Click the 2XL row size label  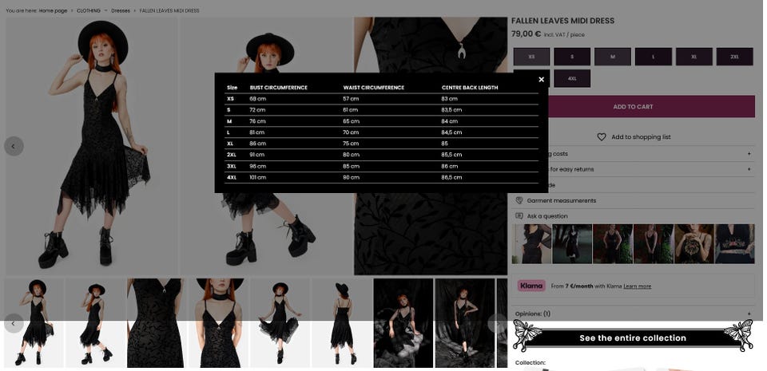232,155
